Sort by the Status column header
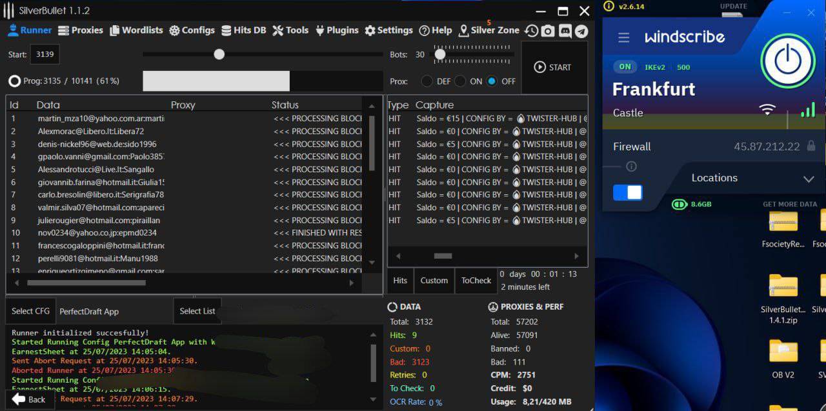Image resolution: width=826 pixels, height=411 pixels. [285, 105]
